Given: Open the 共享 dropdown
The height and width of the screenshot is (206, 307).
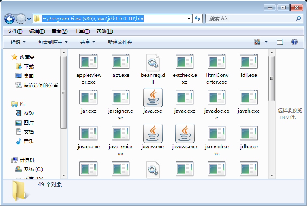Looking at the screenshot, I should point(88,42).
